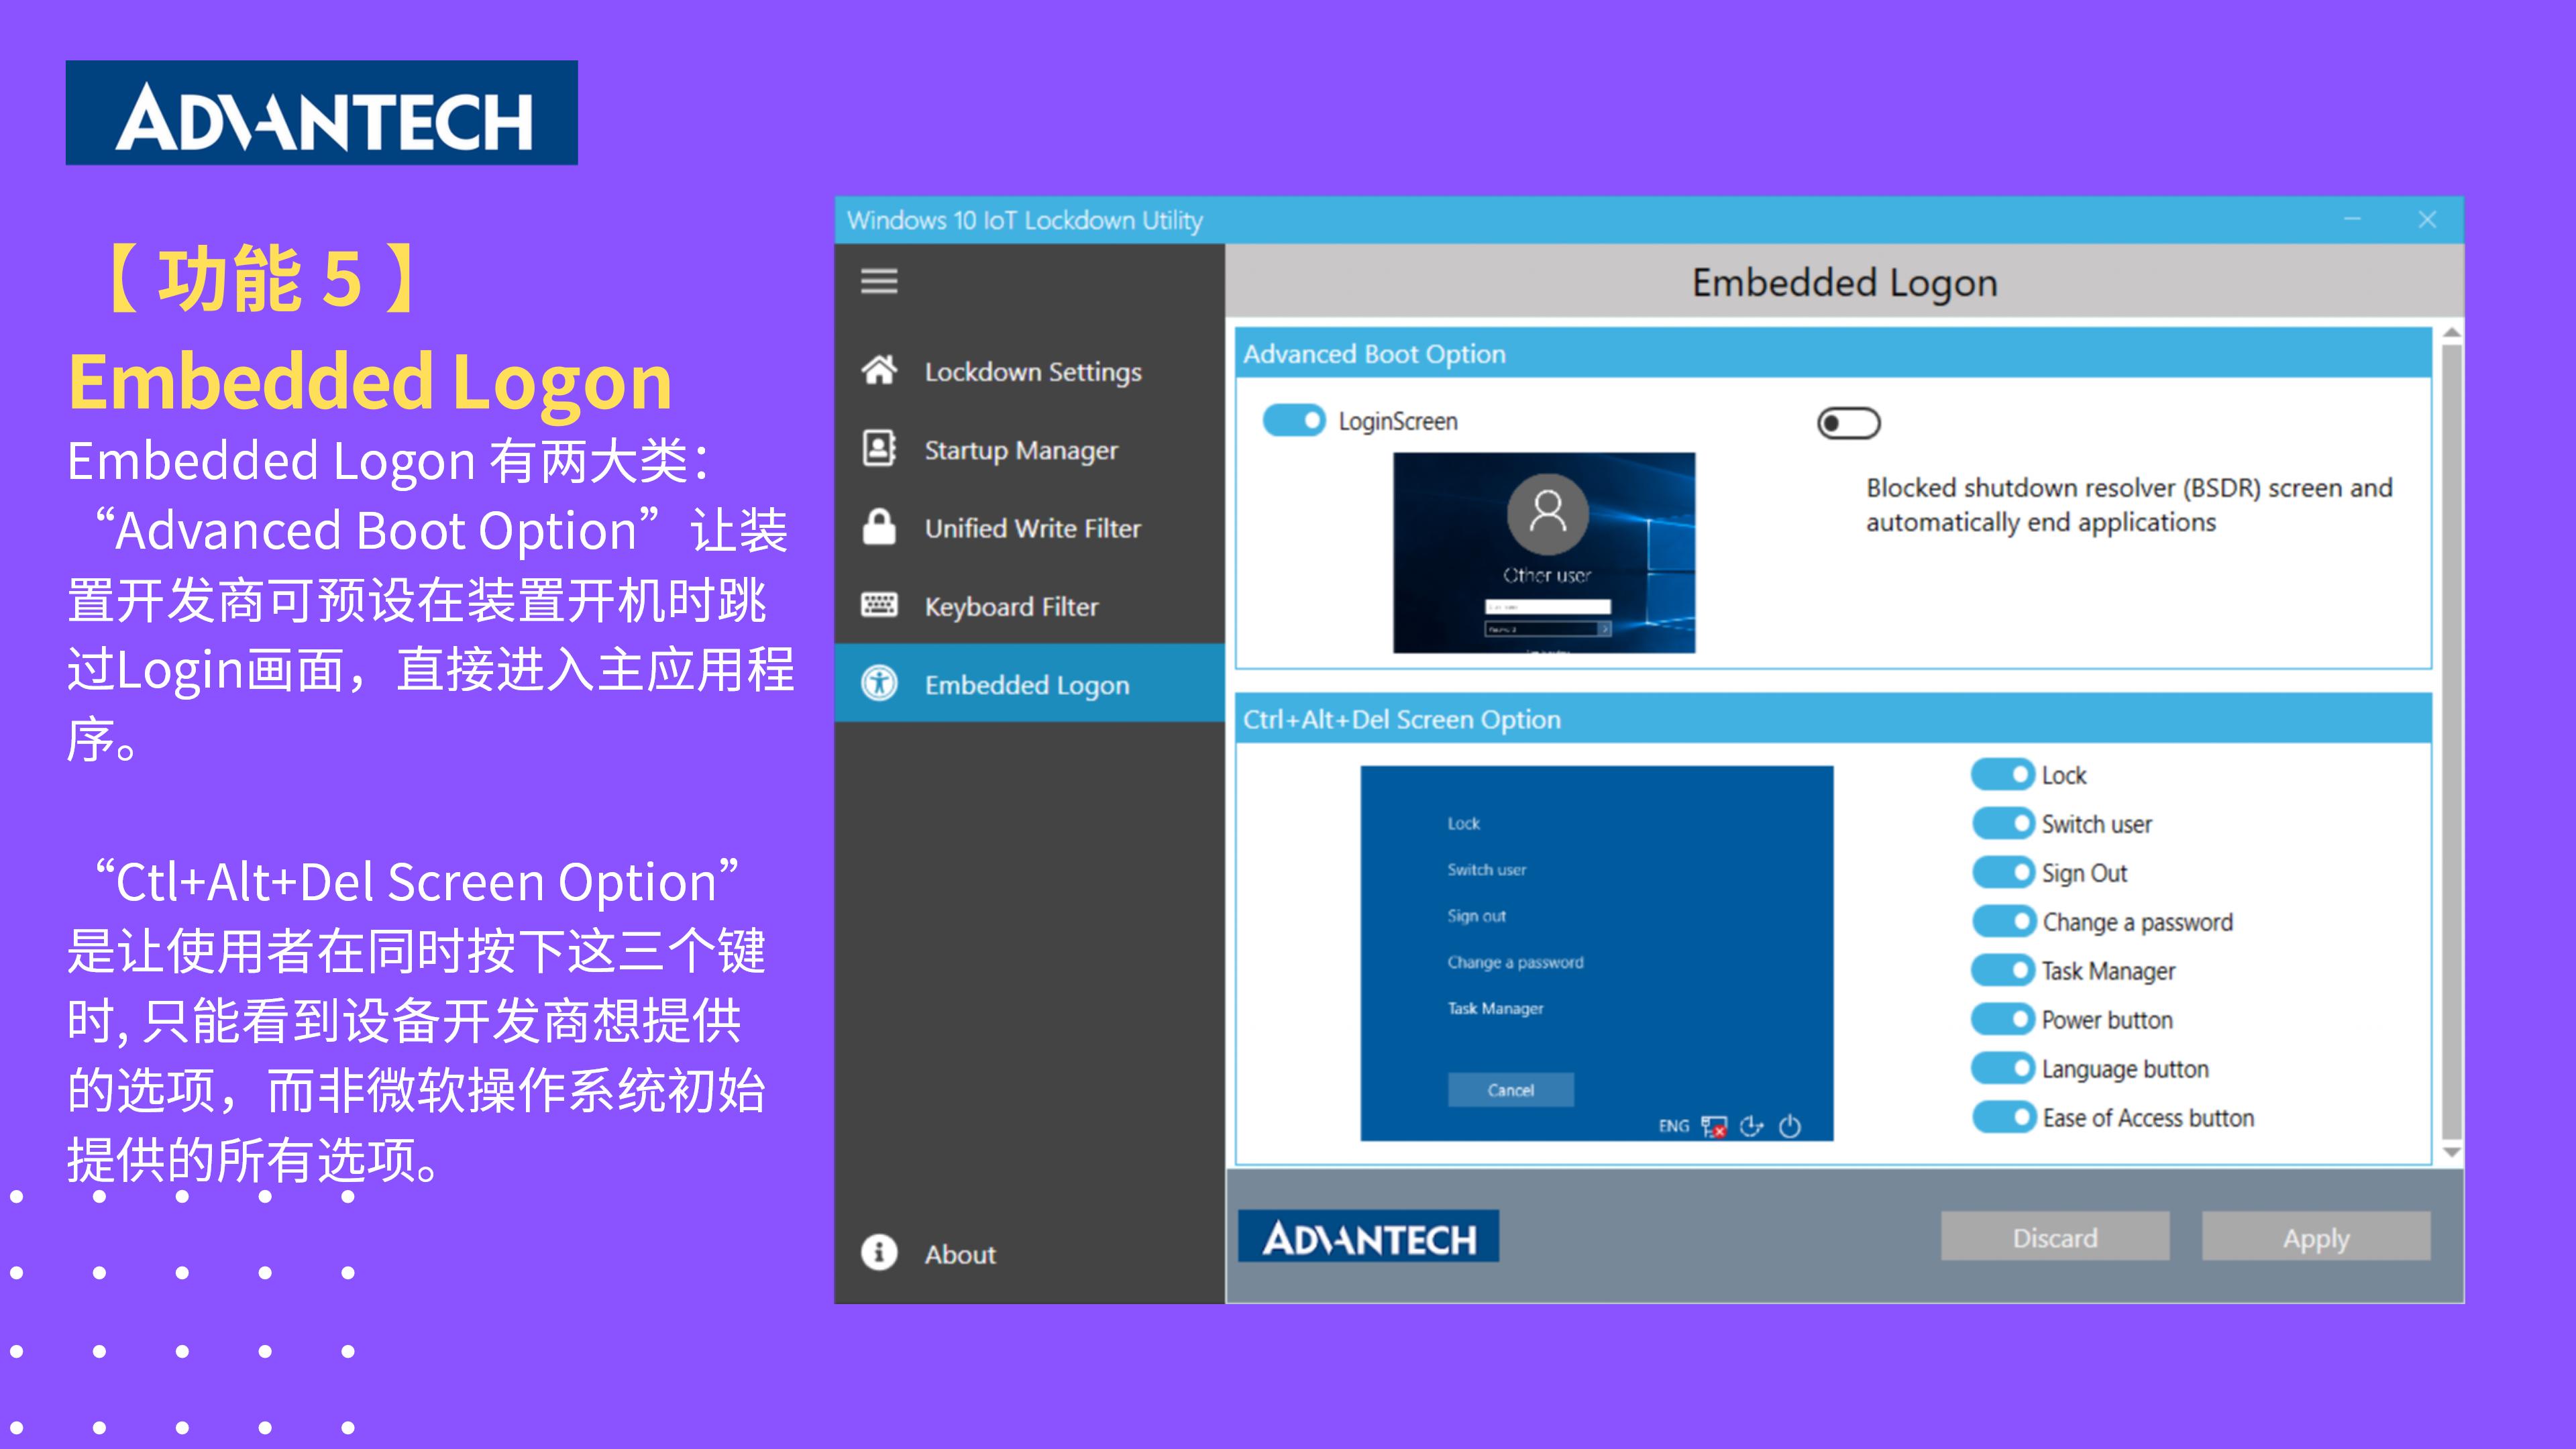2576x1449 pixels.
Task: Click the Embedded Logon accessibility icon
Action: point(879,684)
